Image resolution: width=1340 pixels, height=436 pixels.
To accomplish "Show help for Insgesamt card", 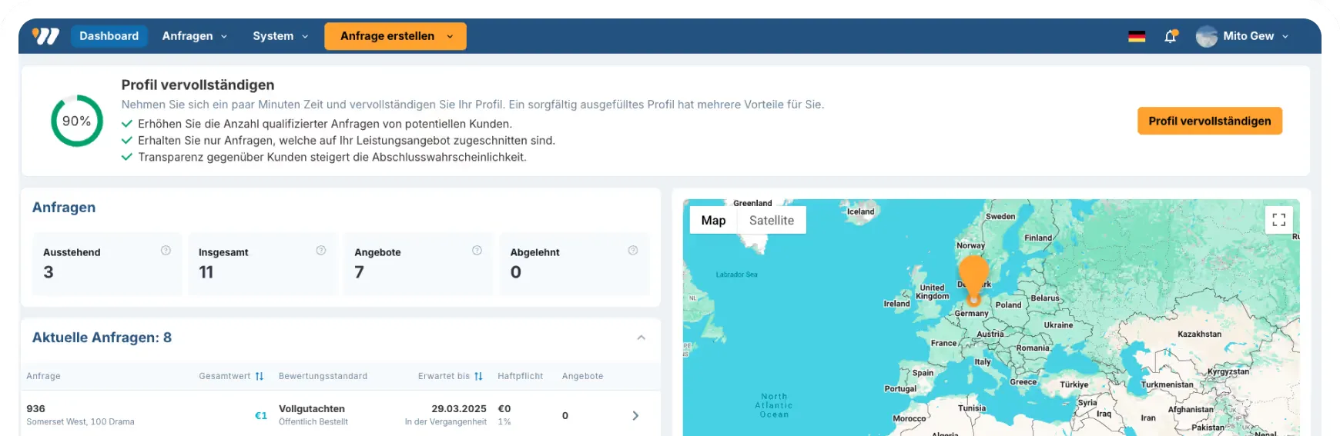I will (321, 251).
